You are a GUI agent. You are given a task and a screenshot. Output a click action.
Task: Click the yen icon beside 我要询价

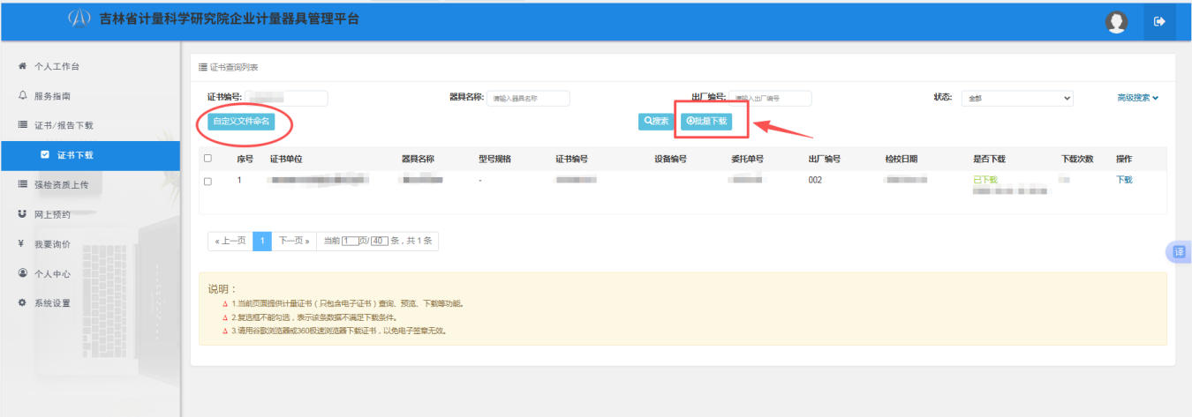[x=22, y=244]
